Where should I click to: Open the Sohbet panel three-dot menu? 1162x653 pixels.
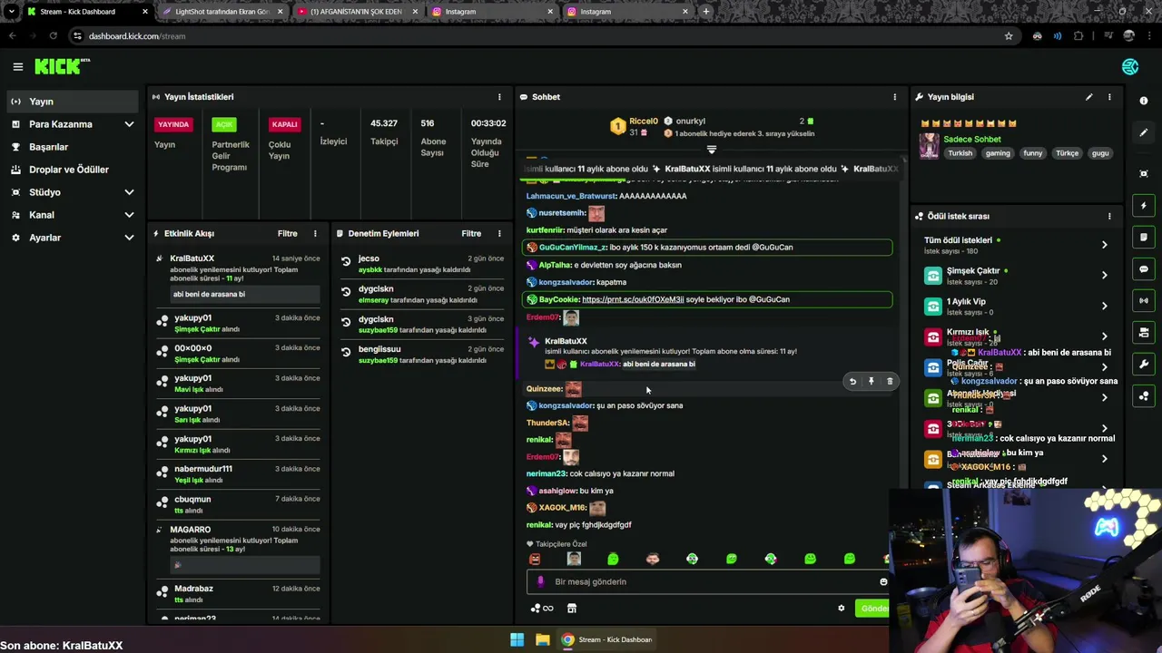(x=894, y=97)
